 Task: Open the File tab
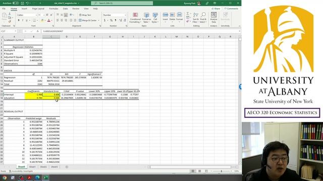(4, 9)
